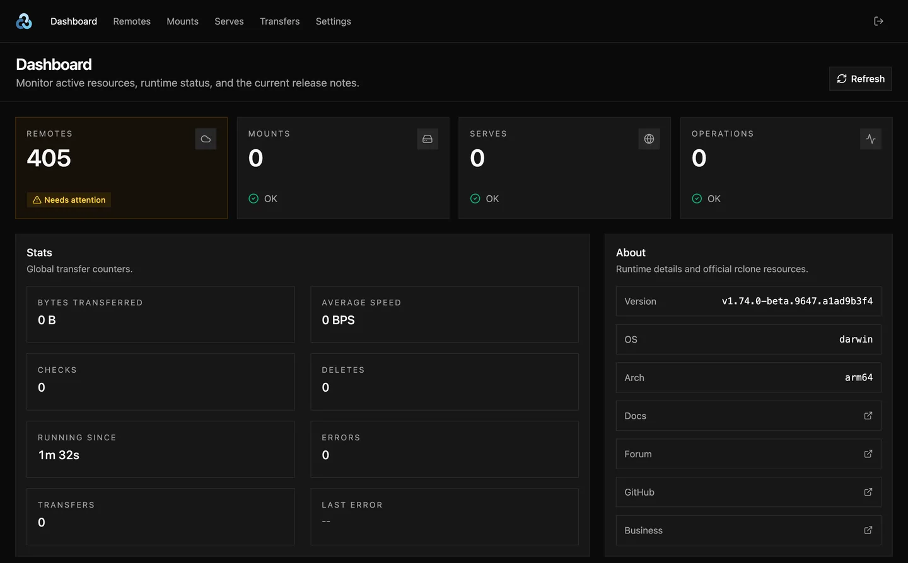Click the green check icon under Mounts
This screenshot has width=908, height=563.
point(253,198)
